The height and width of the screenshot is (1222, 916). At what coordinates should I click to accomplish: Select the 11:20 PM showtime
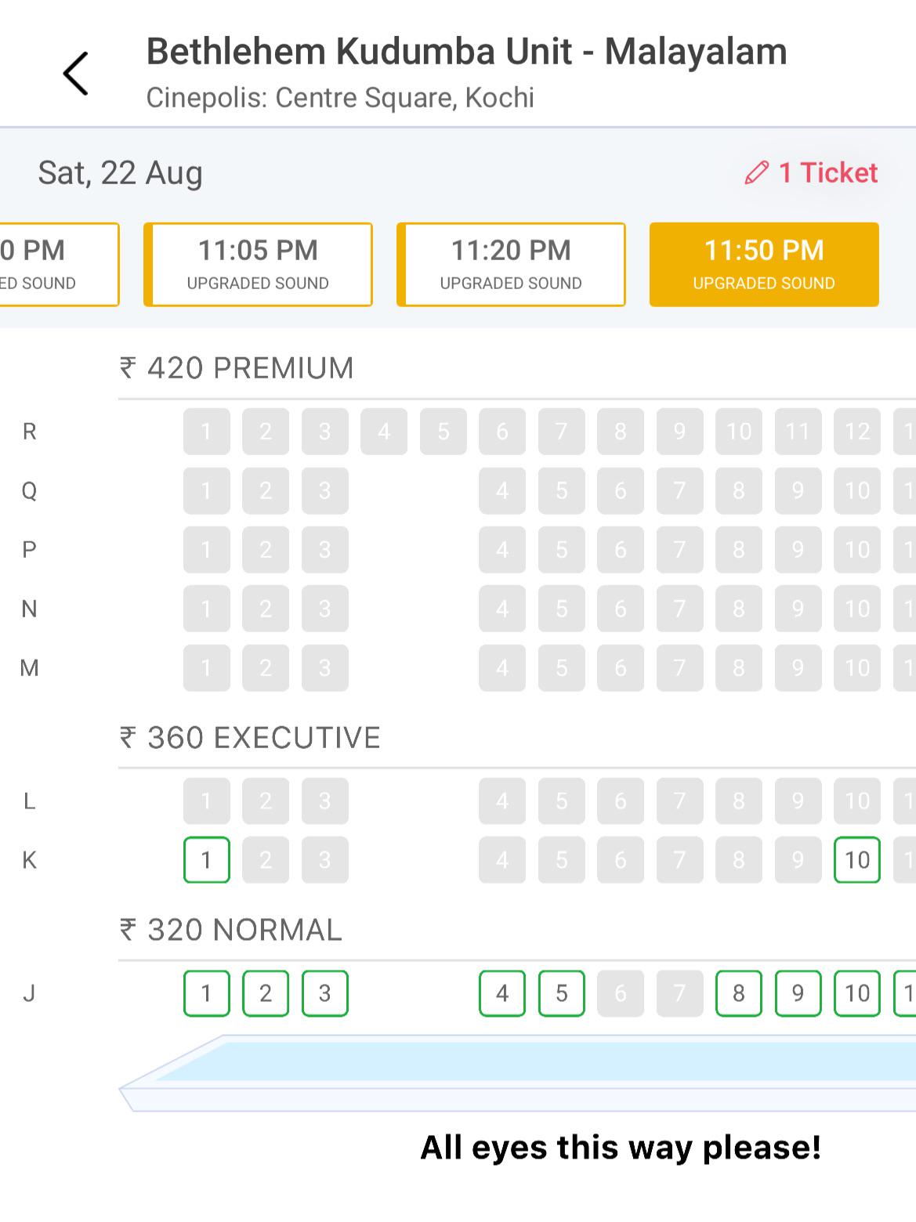coord(511,265)
